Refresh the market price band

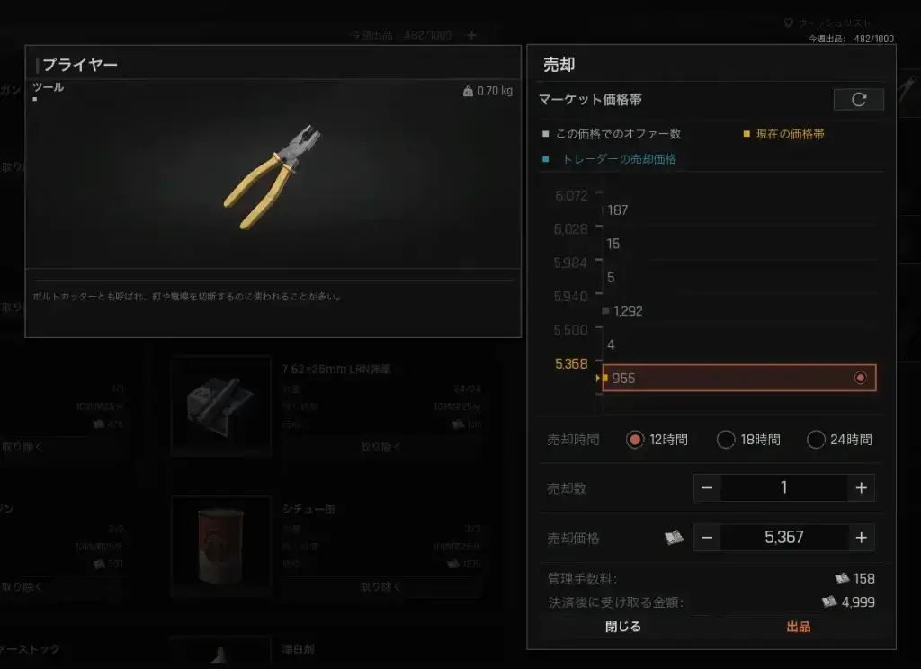[x=858, y=99]
